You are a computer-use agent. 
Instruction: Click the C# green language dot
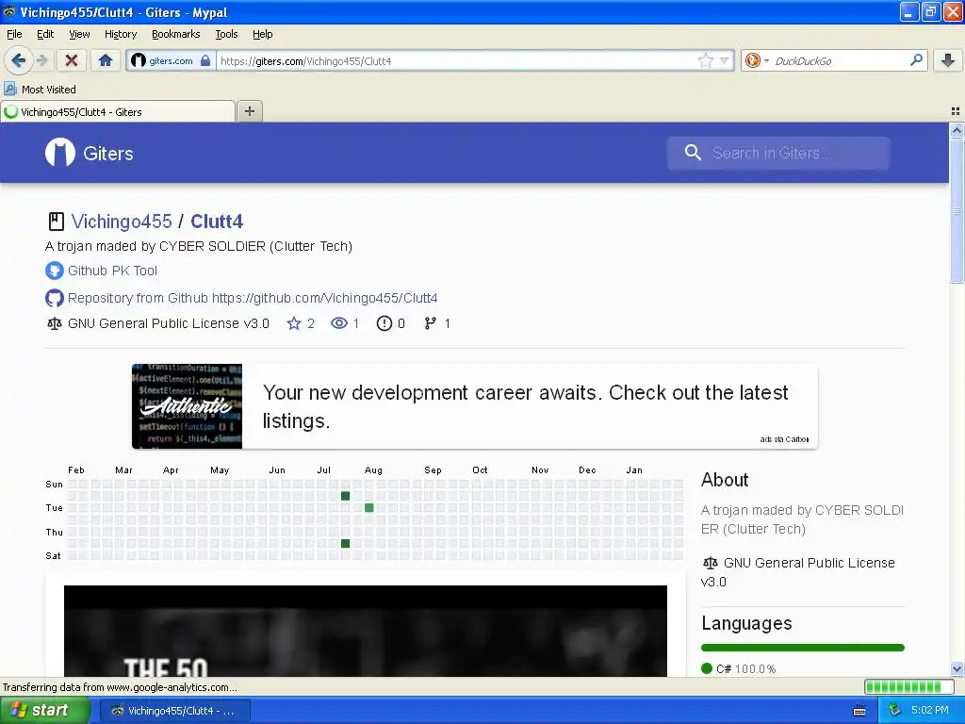pos(707,668)
